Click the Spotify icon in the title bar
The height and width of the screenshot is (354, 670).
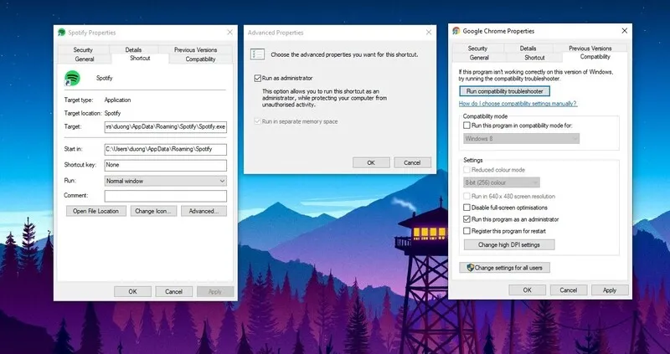[x=62, y=33]
